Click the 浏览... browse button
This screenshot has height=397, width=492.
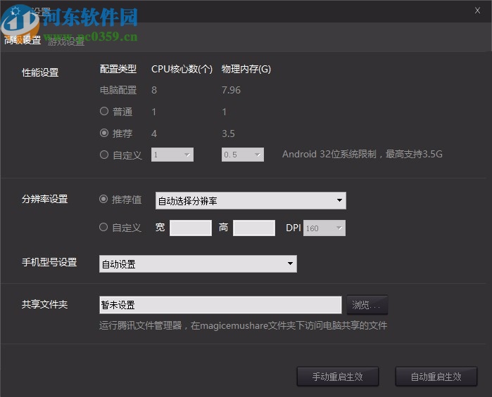point(367,305)
